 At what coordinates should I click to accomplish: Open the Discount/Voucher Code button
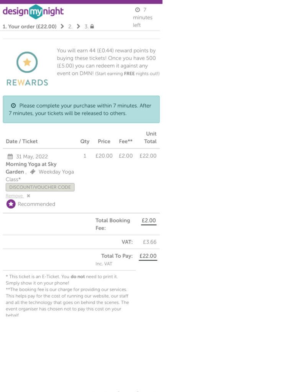tap(40, 187)
